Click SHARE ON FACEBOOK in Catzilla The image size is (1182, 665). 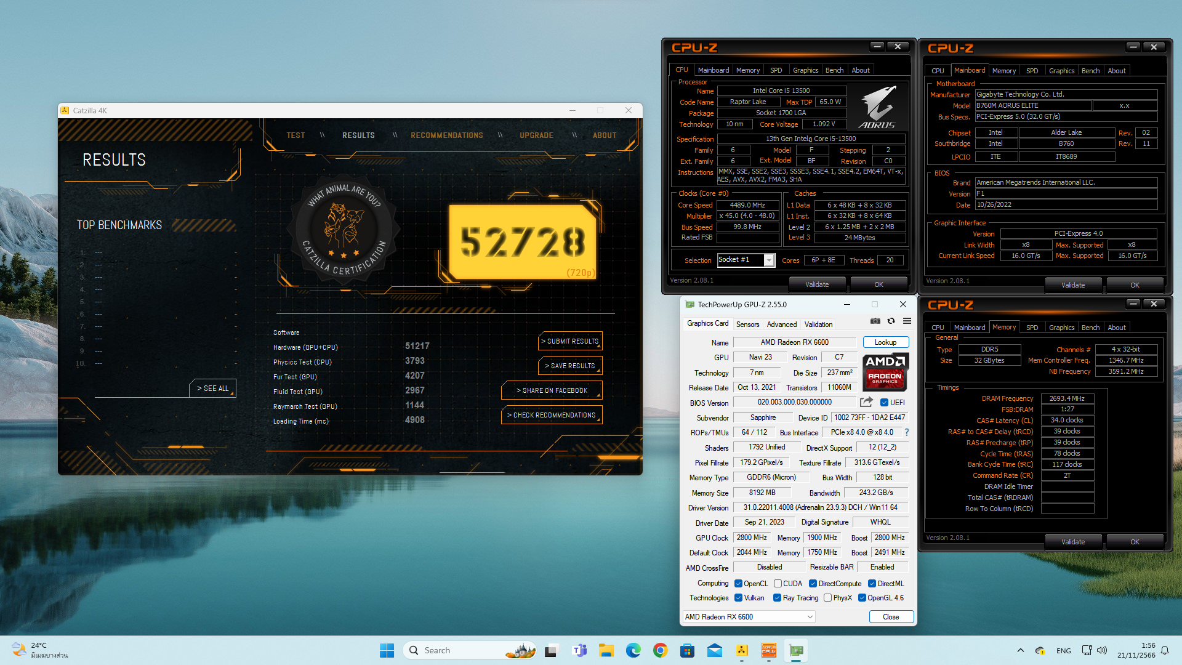coord(552,390)
